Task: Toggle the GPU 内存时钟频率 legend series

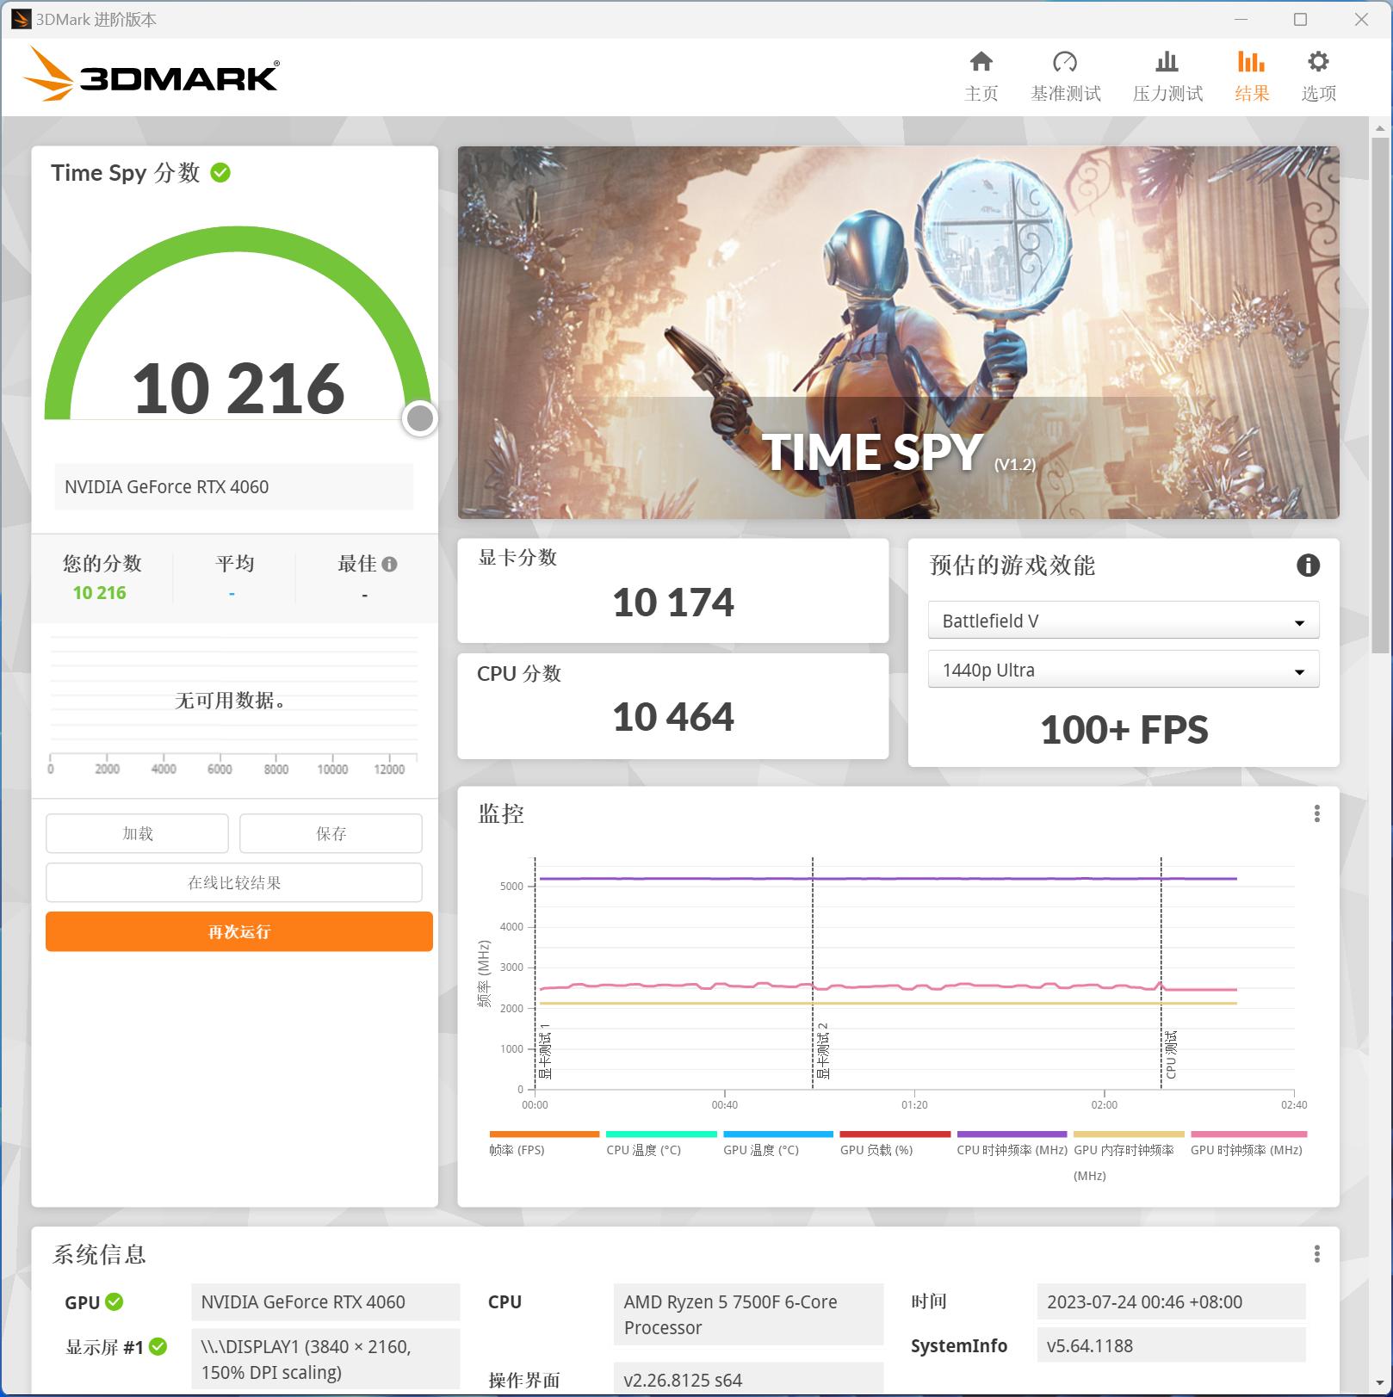Action: pyautogui.click(x=1129, y=1156)
